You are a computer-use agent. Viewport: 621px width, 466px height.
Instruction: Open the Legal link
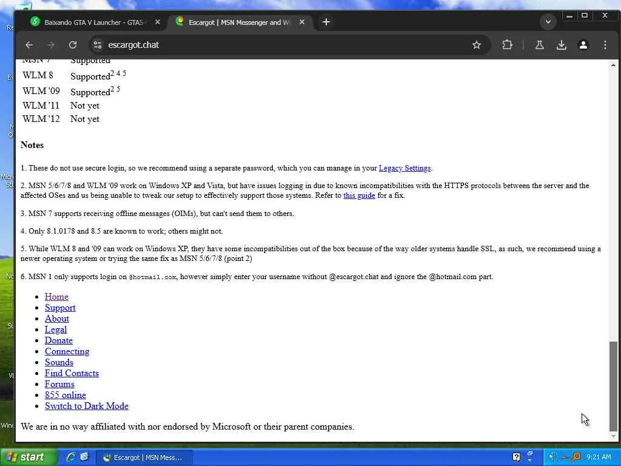[x=56, y=329]
